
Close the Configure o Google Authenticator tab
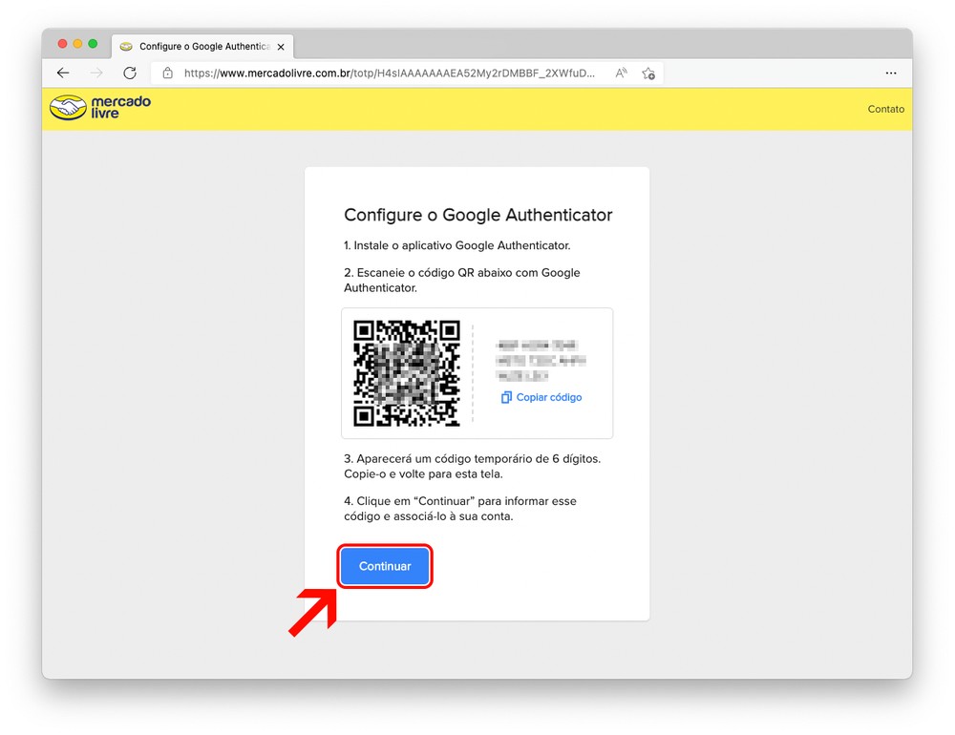[x=281, y=46]
